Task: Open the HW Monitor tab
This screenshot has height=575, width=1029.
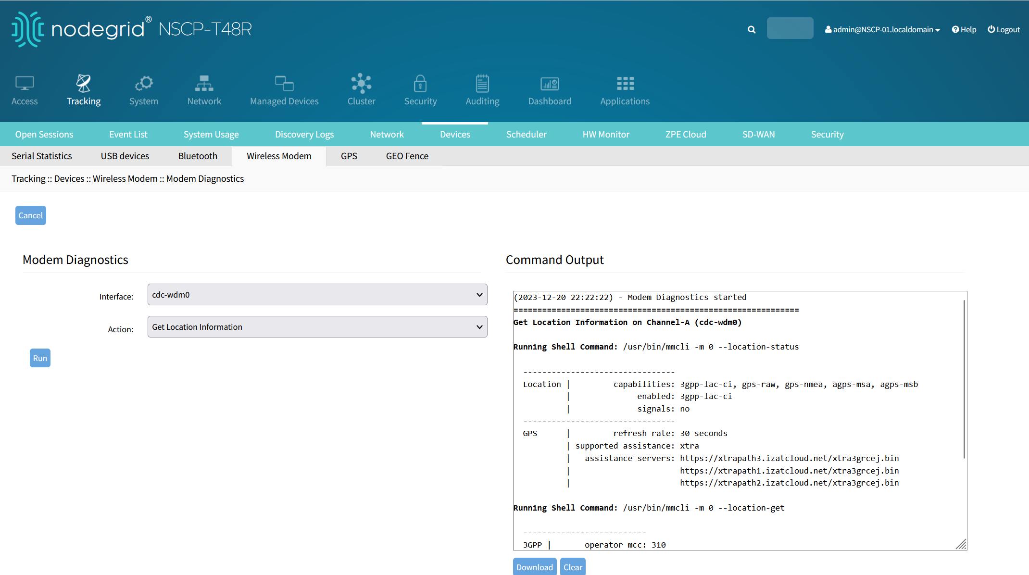Action: (606, 135)
